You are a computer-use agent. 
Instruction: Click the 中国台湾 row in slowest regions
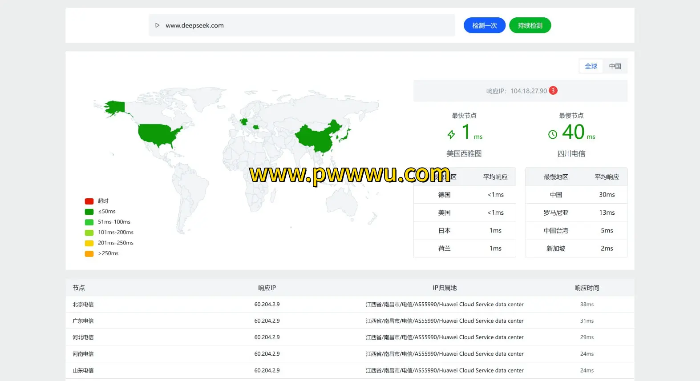pos(576,230)
